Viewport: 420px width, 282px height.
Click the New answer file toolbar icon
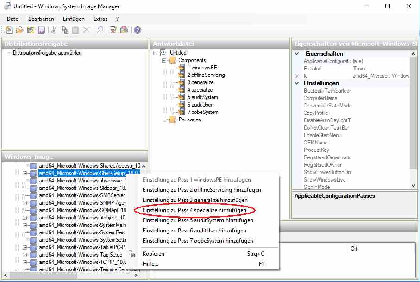point(9,30)
